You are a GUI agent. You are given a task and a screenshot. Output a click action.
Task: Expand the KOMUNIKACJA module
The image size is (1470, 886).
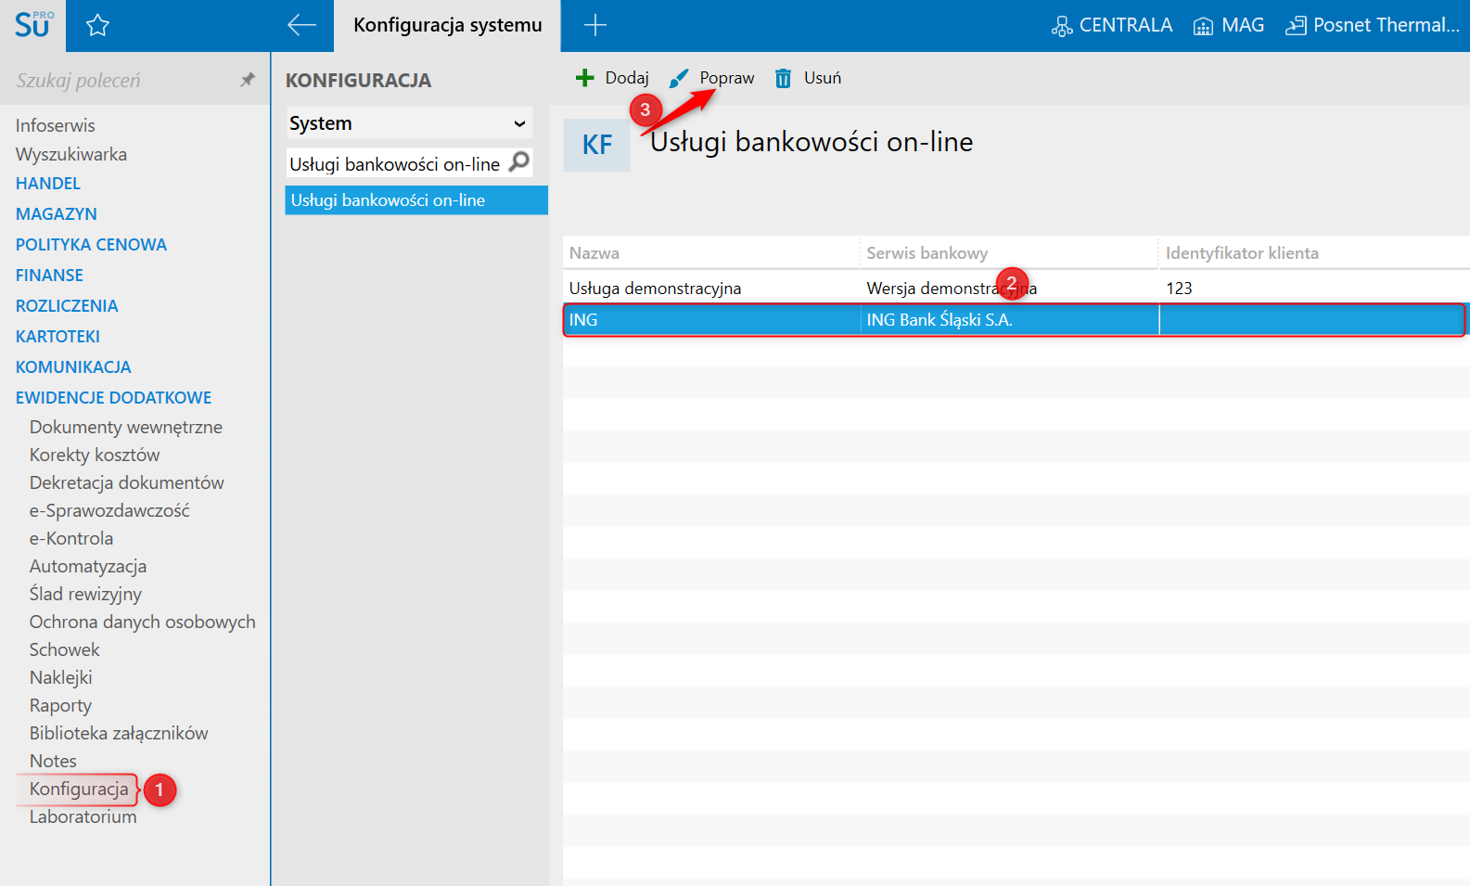73,367
